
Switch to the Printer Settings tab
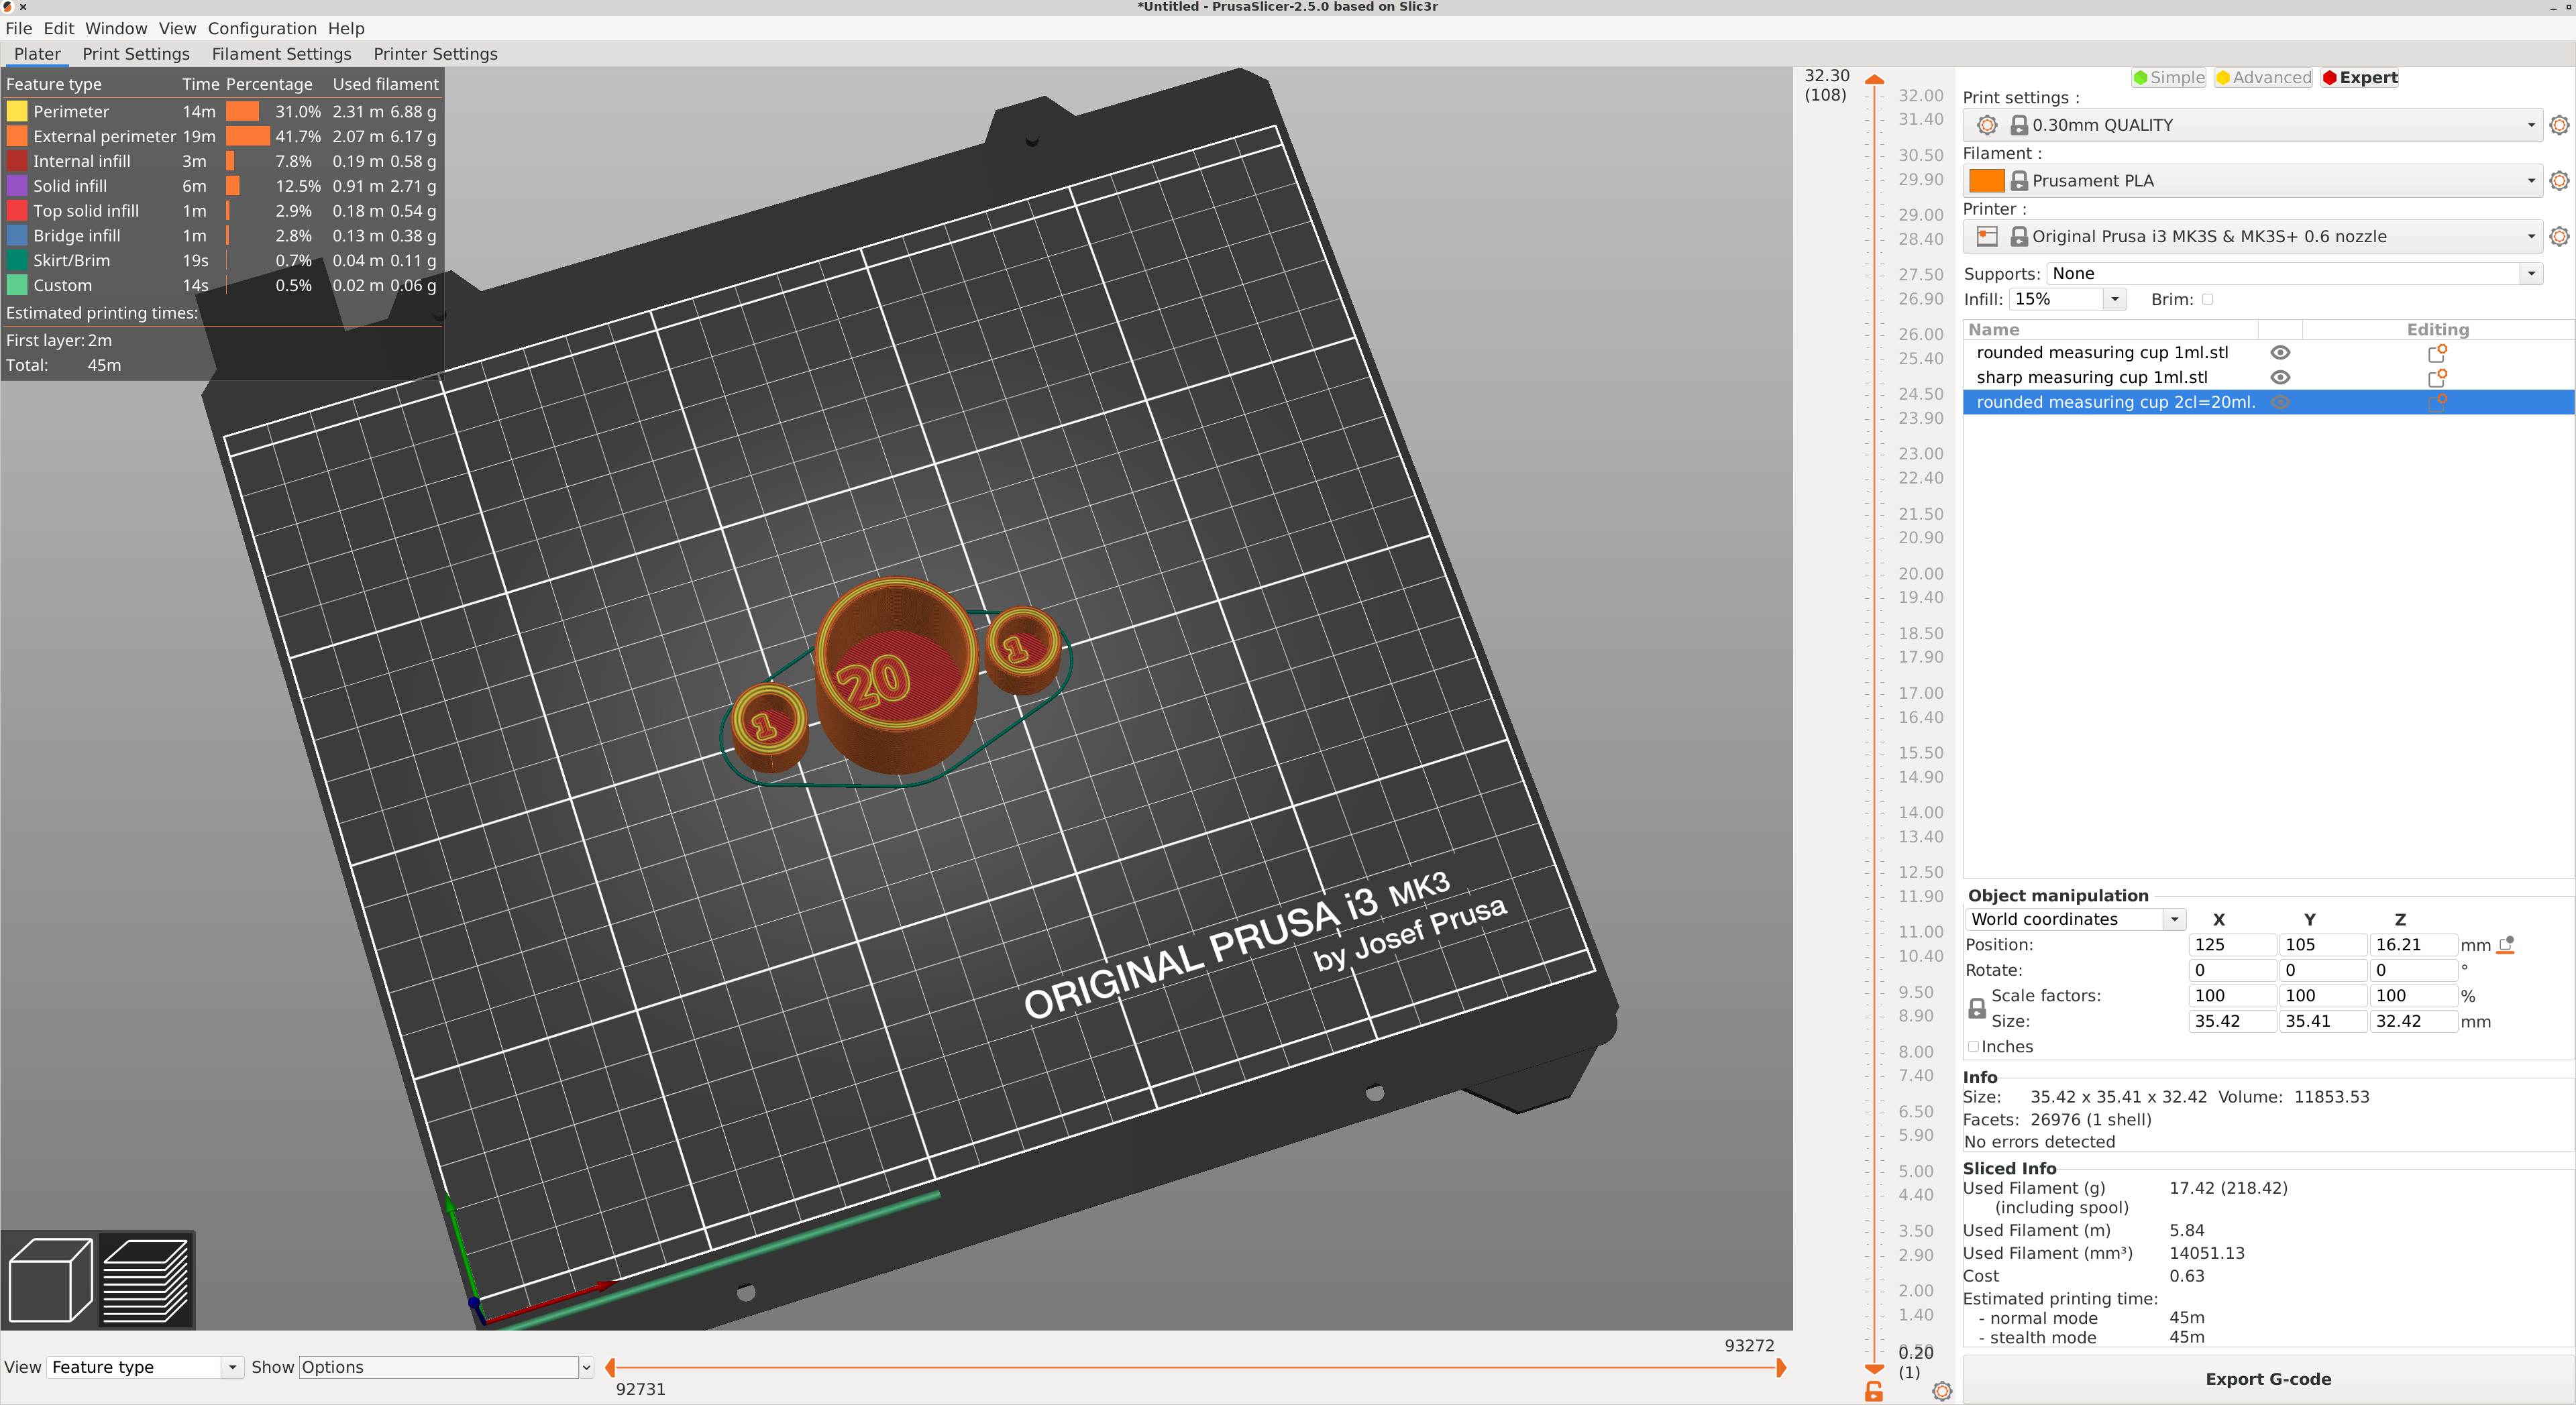435,54
